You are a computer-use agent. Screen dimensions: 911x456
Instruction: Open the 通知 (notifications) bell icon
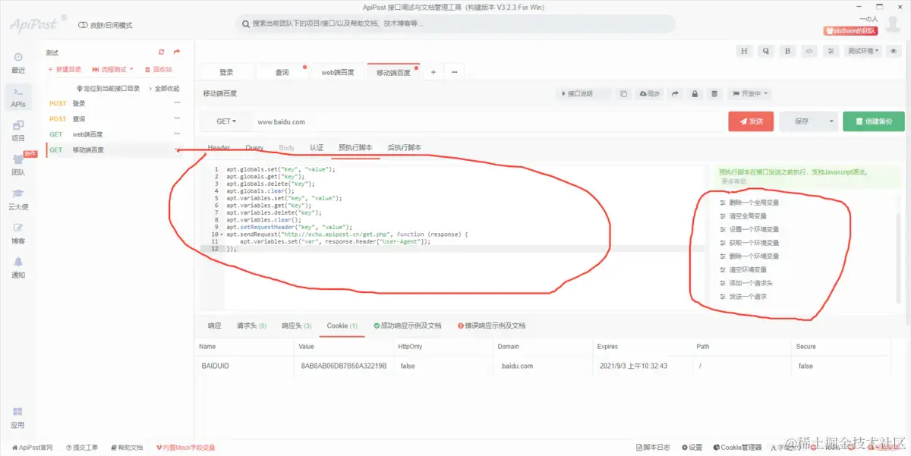tap(18, 267)
